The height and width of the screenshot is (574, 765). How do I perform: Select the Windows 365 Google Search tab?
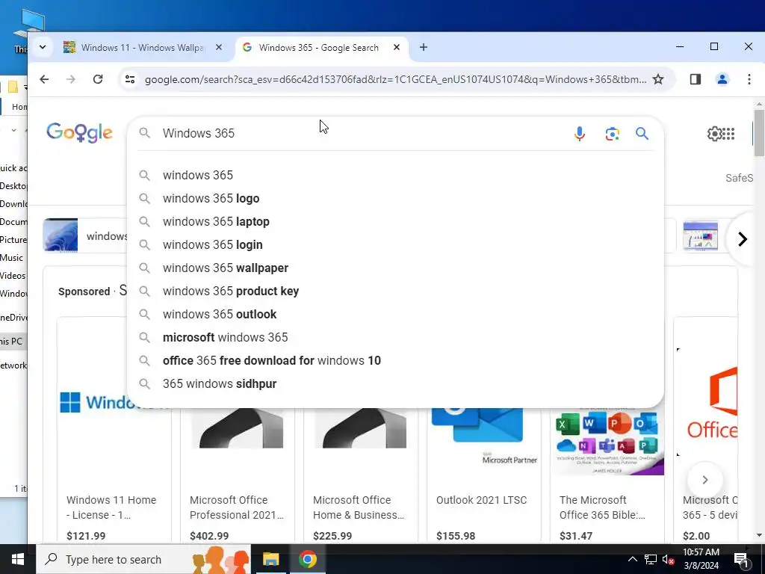pyautogui.click(x=317, y=47)
